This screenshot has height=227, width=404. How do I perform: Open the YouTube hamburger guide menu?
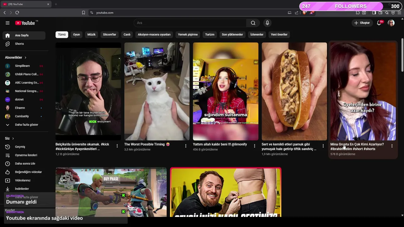click(8, 23)
